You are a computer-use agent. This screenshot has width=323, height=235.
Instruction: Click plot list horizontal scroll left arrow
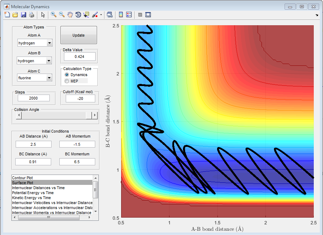[x=15, y=218]
